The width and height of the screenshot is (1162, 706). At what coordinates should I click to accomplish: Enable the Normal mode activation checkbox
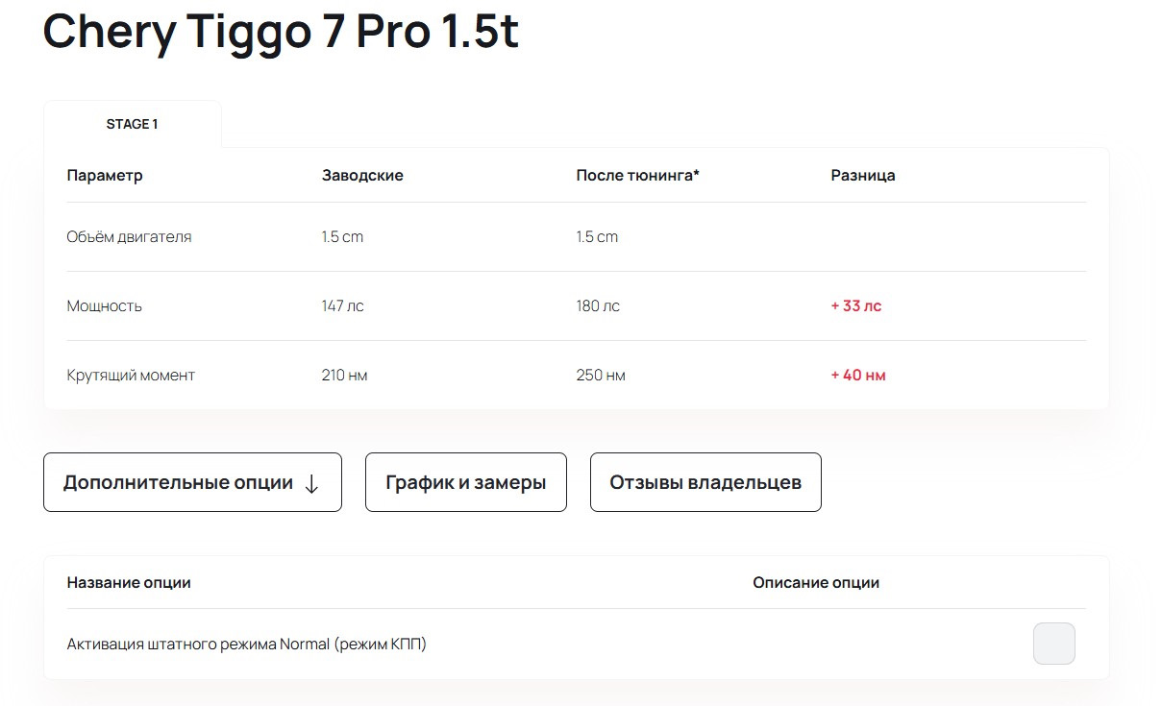pos(1053,644)
